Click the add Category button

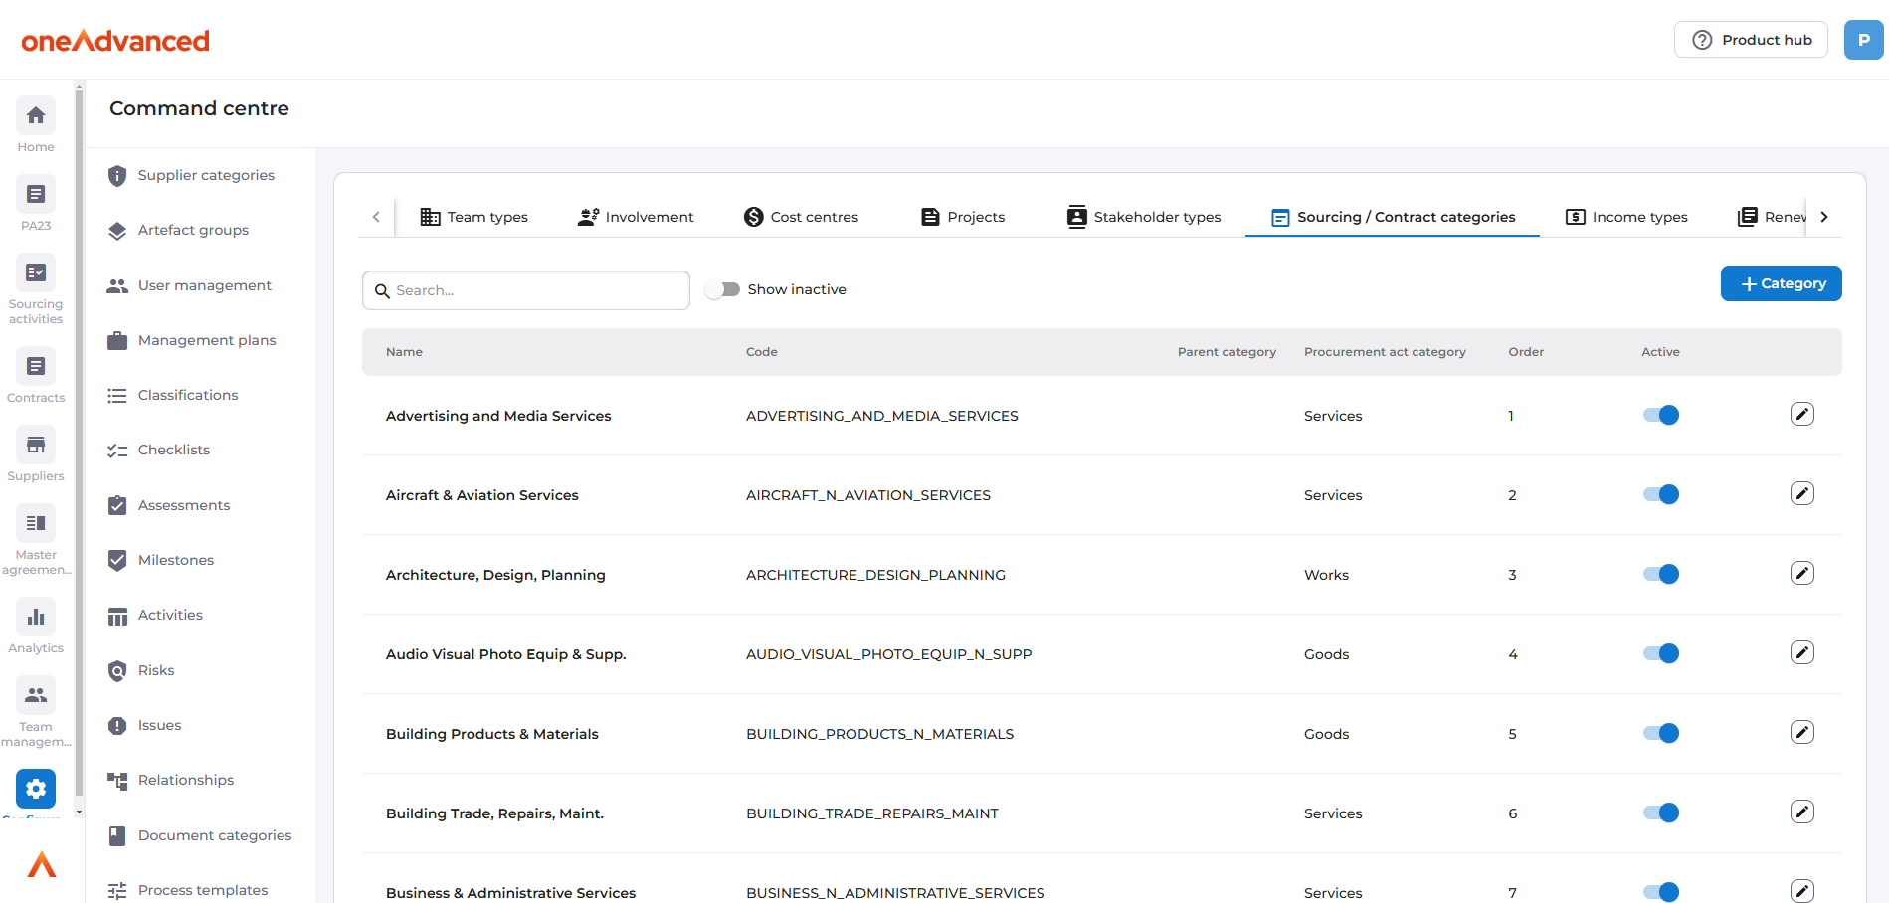(x=1781, y=283)
